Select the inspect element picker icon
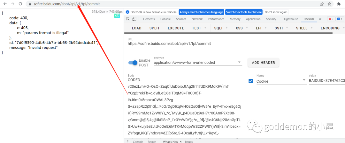The height and width of the screenshot is (143, 345). 128,19
